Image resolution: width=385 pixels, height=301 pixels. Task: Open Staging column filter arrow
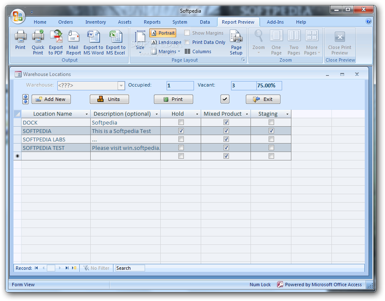[287, 114]
